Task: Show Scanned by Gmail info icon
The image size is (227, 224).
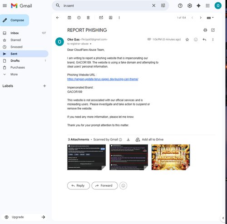Action: [120, 139]
